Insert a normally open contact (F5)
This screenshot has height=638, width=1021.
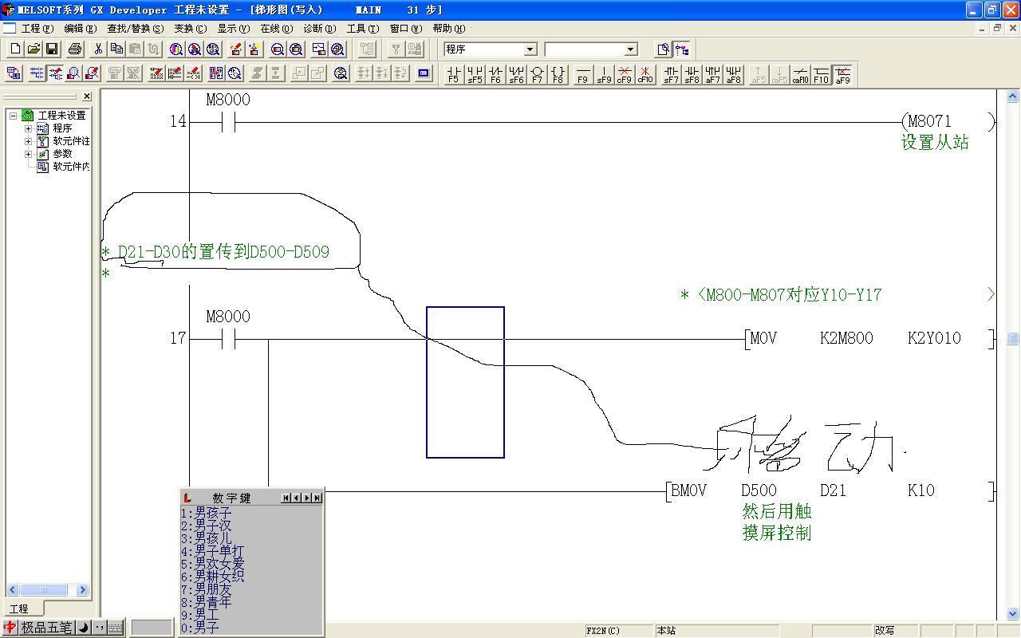point(454,74)
